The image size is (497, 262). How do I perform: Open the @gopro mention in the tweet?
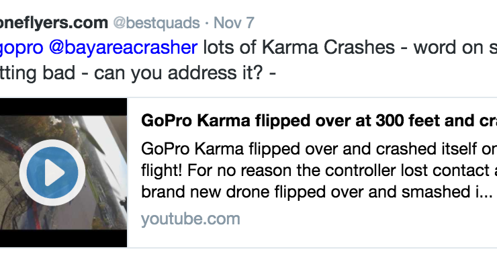click(21, 48)
